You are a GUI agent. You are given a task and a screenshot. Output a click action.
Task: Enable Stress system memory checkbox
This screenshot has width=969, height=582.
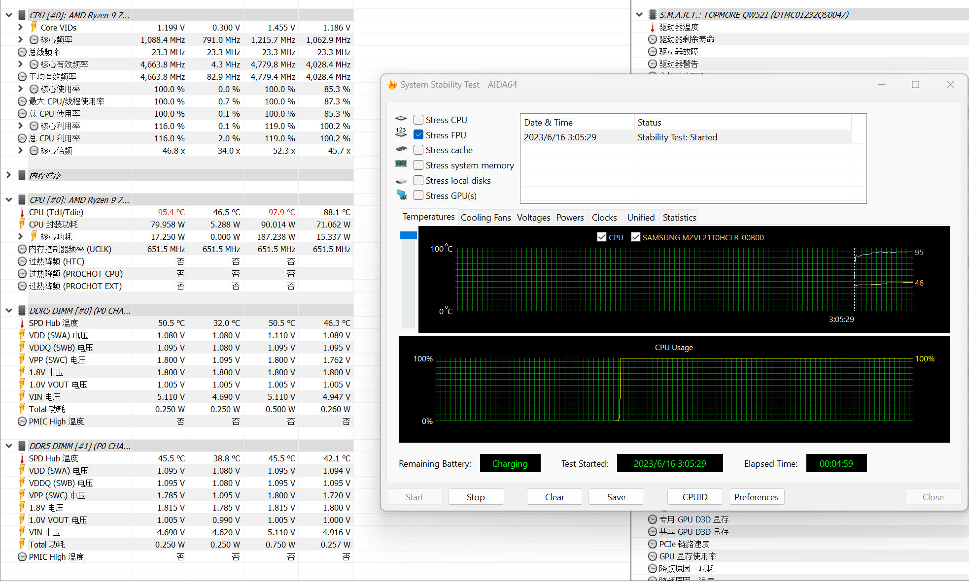tap(418, 165)
